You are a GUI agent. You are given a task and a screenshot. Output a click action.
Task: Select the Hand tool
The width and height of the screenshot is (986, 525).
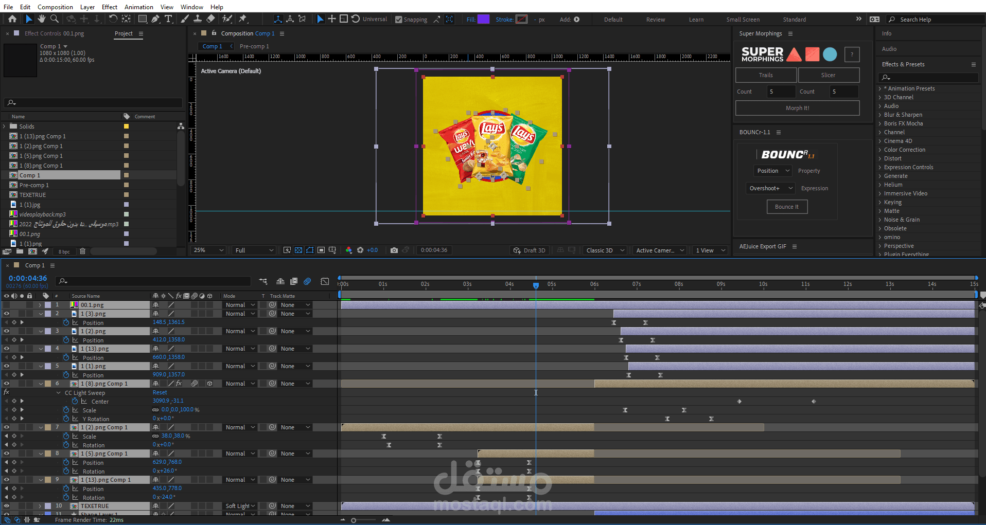point(42,19)
